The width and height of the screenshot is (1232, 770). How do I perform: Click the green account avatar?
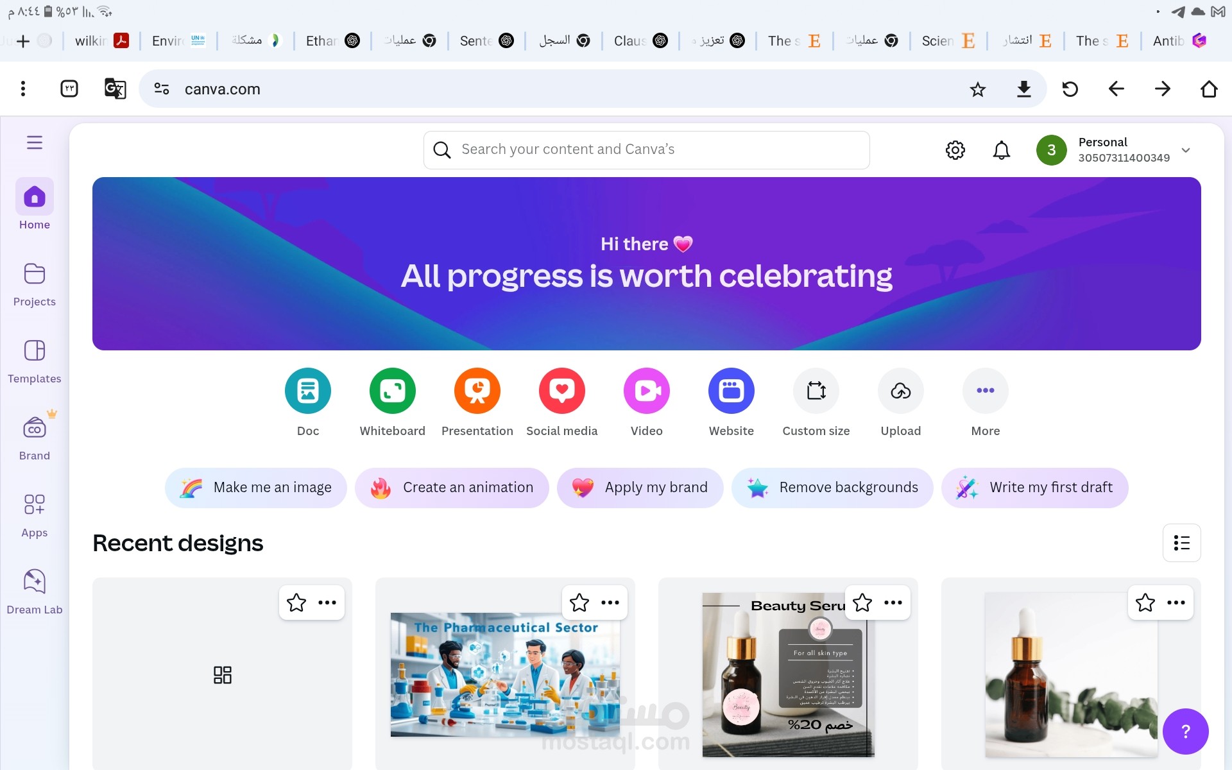coord(1051,150)
